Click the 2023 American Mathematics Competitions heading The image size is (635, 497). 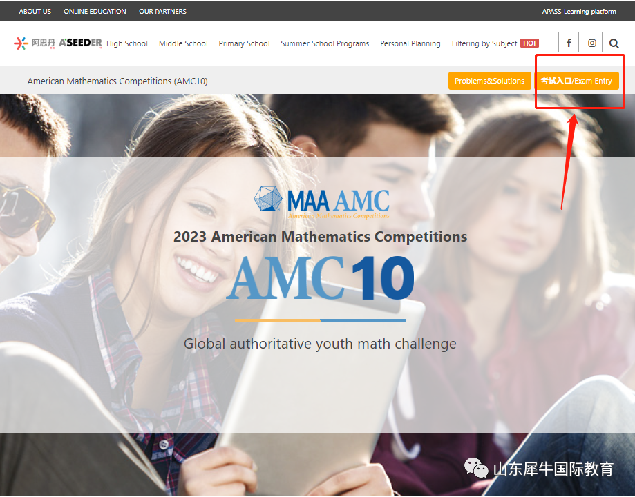321,236
